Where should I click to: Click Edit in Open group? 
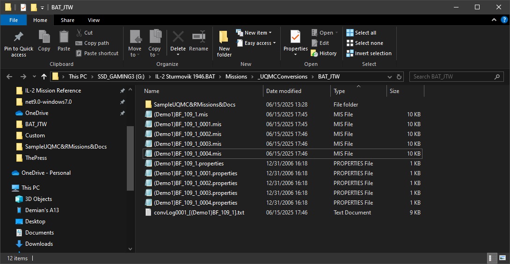click(320, 43)
